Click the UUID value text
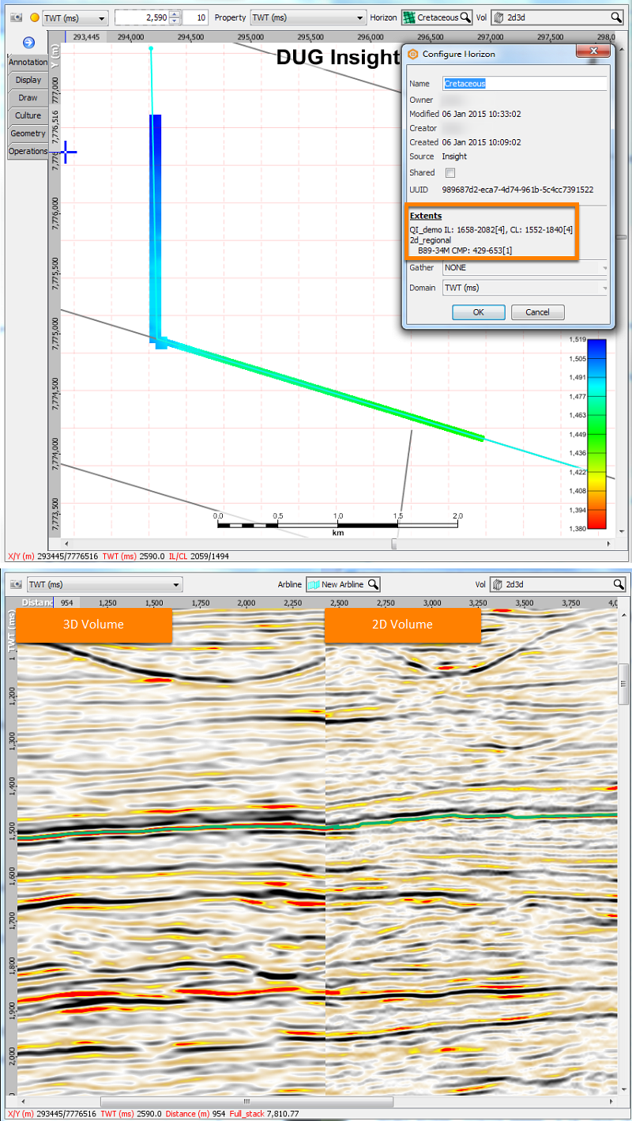 coord(517,190)
